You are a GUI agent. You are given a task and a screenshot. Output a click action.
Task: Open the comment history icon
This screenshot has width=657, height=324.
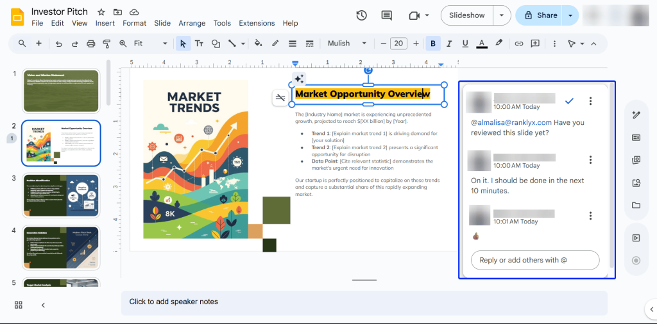click(386, 15)
